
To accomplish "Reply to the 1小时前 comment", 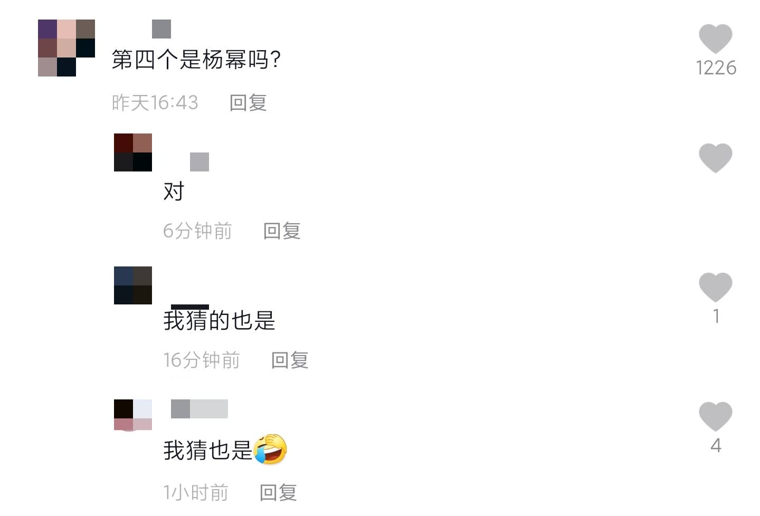I will coord(278,492).
